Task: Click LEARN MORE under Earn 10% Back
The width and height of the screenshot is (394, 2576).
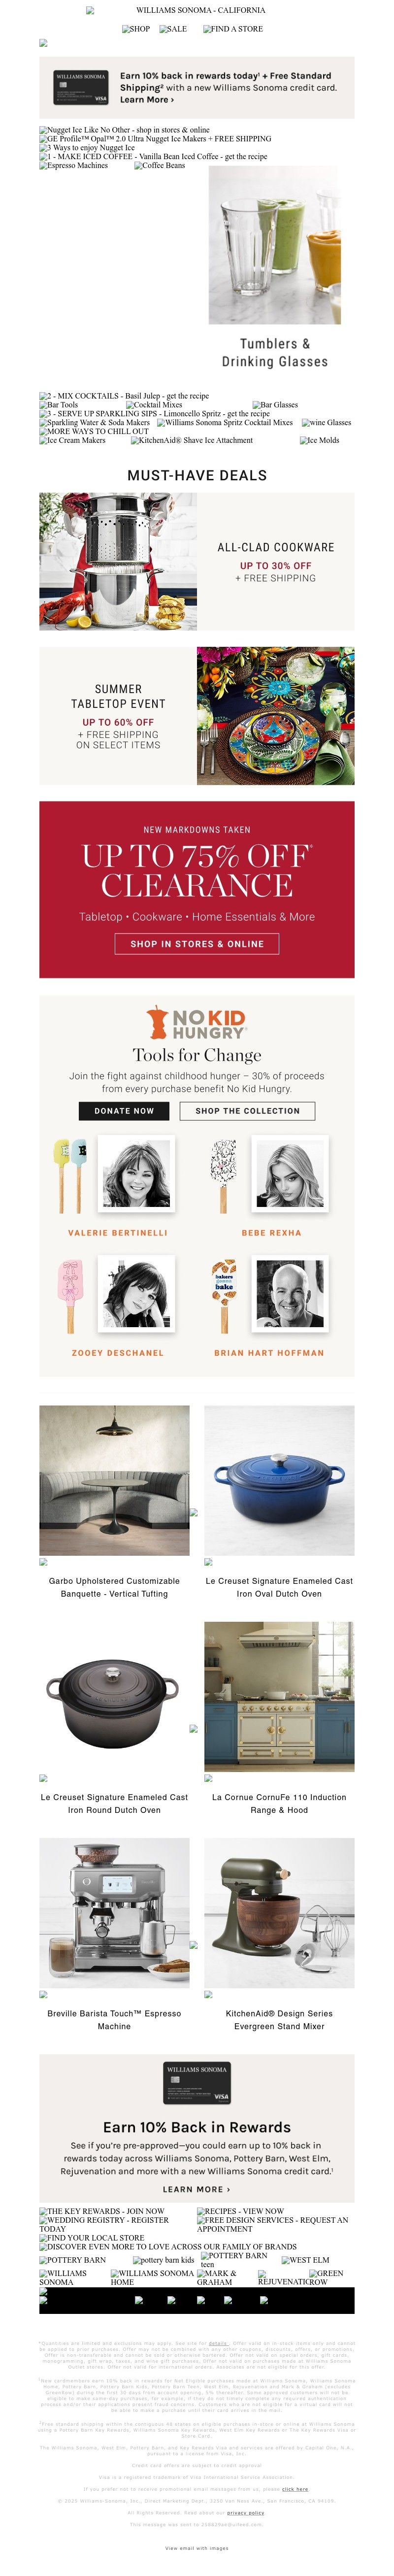Action: [197, 2189]
